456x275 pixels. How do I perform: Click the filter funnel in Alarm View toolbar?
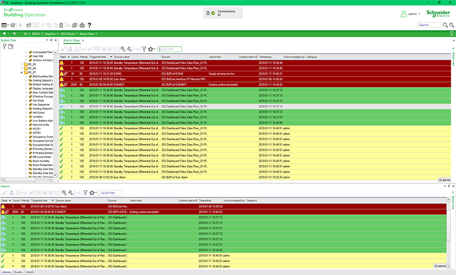pyautogui.click(x=144, y=49)
